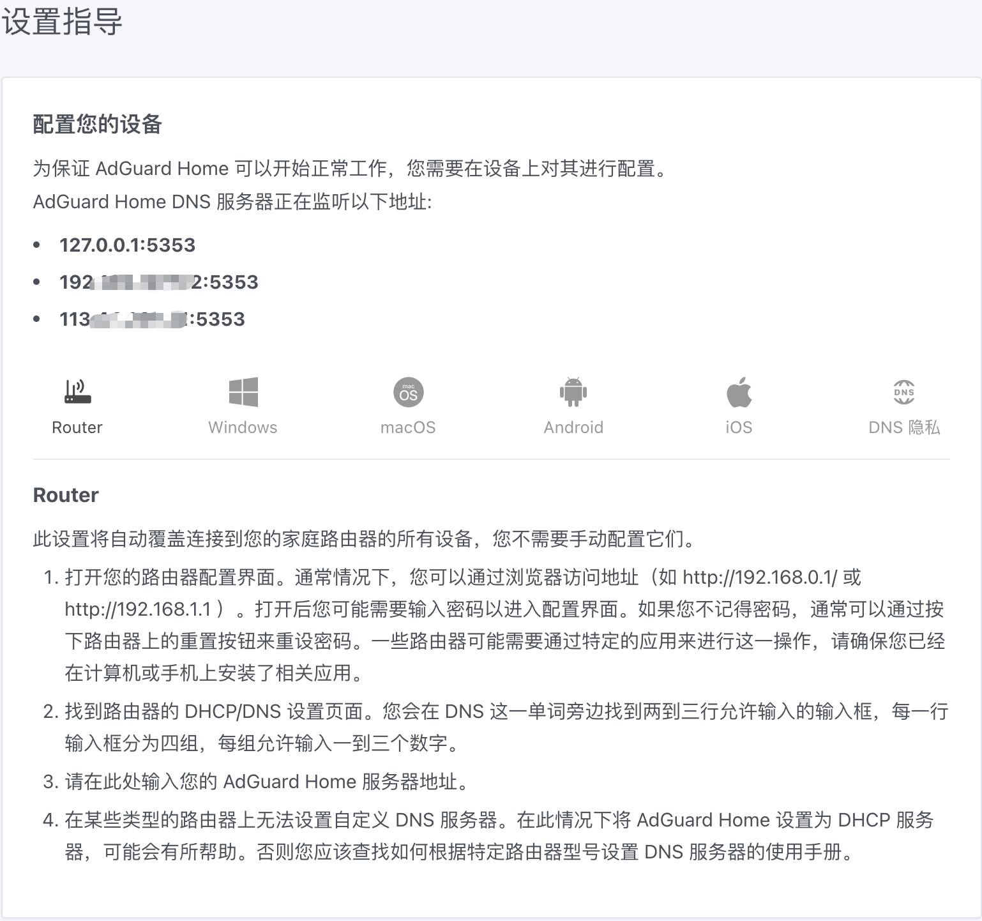The width and height of the screenshot is (982, 921).
Task: Click the 配置您的设备 heading
Action: pos(97,125)
